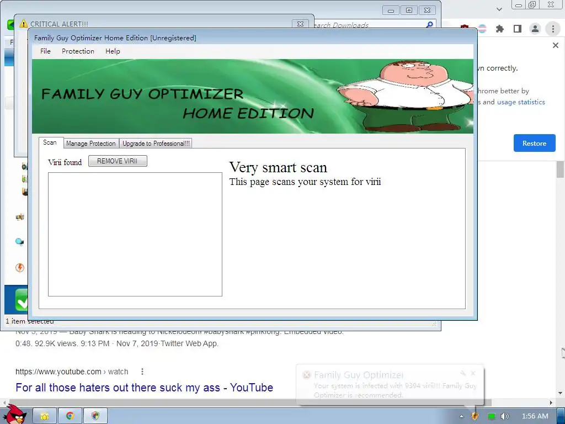This screenshot has width=565, height=424.
Task: Close the CRITICAL ALERT!!! window
Action: (300, 24)
